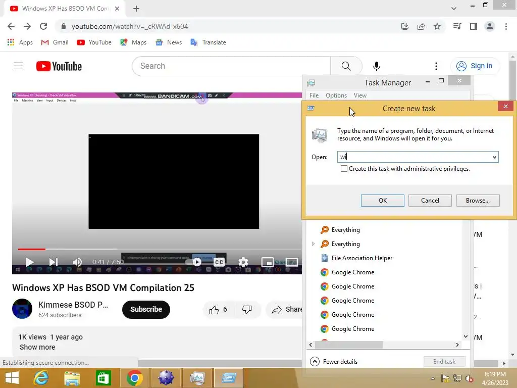Sign in to YouTube
Screen dimensions: 517x388
pos(475,66)
